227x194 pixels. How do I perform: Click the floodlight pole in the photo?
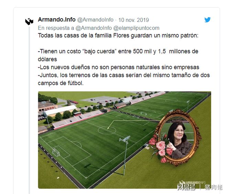point(125,155)
